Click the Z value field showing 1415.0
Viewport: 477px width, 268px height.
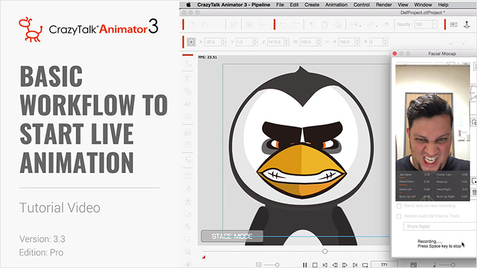[x=276, y=42]
